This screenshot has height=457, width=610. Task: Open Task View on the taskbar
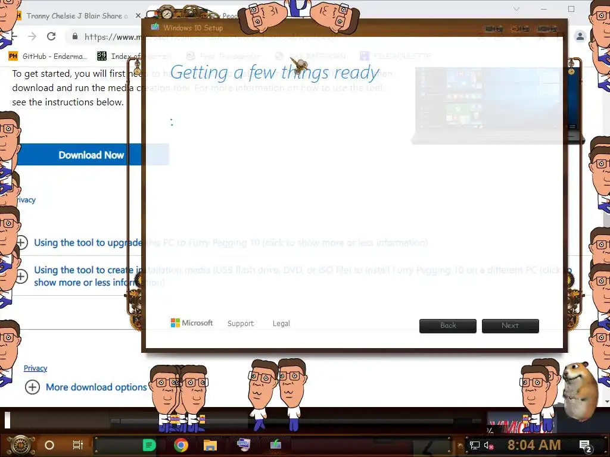point(78,445)
